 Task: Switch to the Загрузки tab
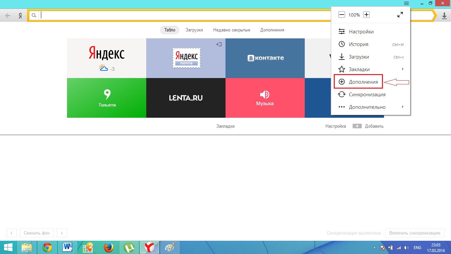(x=194, y=30)
